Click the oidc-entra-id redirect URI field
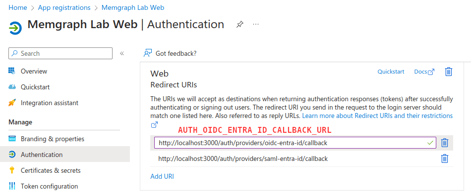 click(295, 143)
